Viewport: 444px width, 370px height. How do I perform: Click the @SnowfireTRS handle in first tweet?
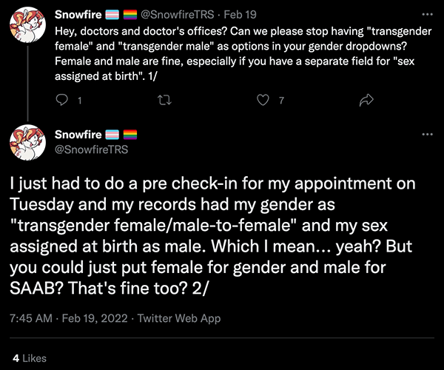pyautogui.click(x=178, y=15)
